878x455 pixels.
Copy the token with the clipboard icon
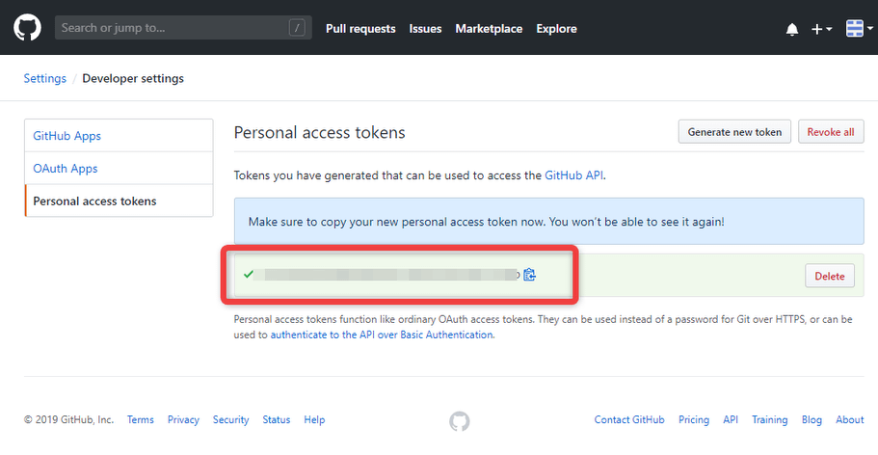point(529,275)
